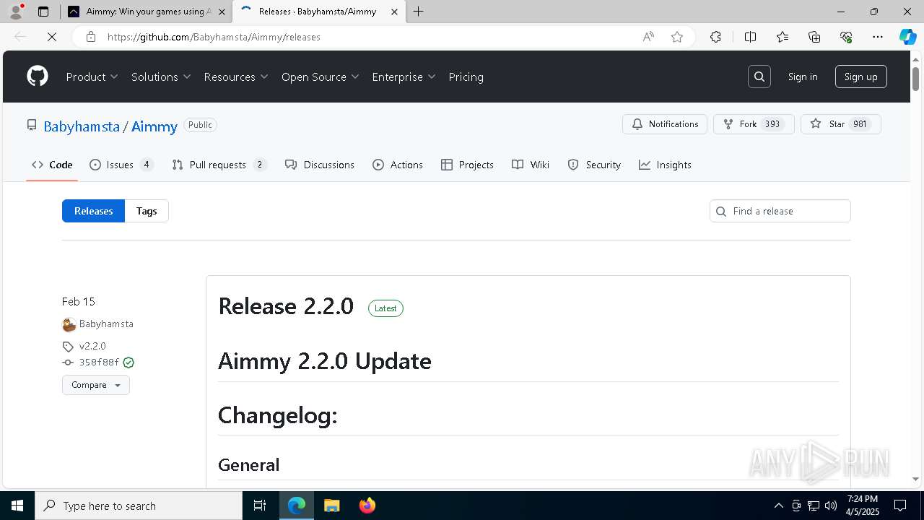The height and width of the screenshot is (520, 924).
Task: Expand the Product menu
Action: coord(92,77)
